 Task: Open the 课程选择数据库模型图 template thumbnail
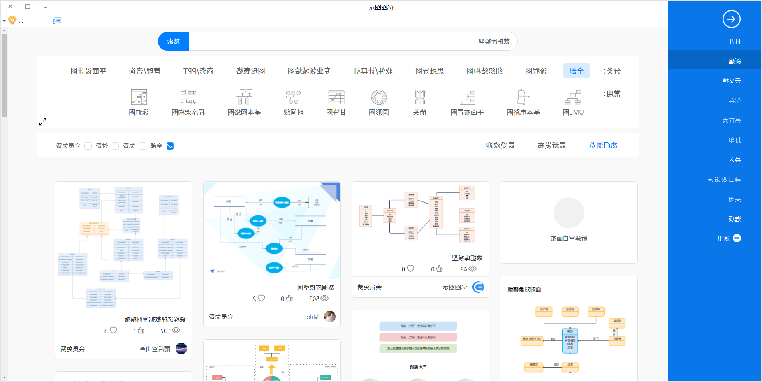123,247
